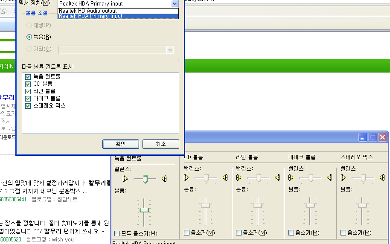Click right speaker icon in CD 볼륨 balance
Image resolution: width=390 pixels, height=244 pixels.
point(225,177)
